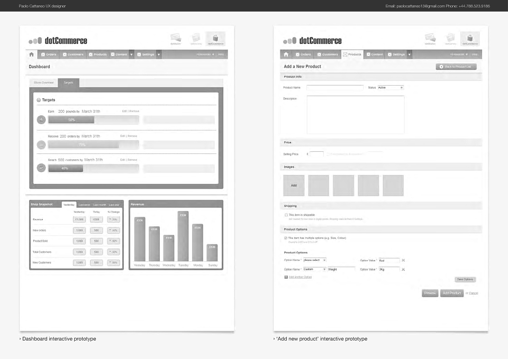Remove the 3Kg option value with X icon
This screenshot has height=359, width=508.
click(x=403, y=269)
